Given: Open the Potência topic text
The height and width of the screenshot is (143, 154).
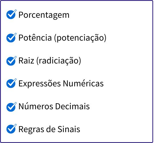Looking at the screenshot, I should pos(35,37).
